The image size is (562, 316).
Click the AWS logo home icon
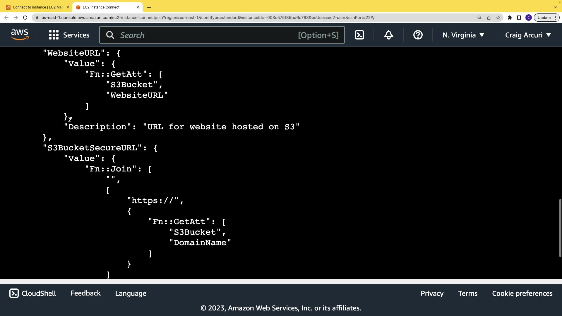(x=20, y=35)
